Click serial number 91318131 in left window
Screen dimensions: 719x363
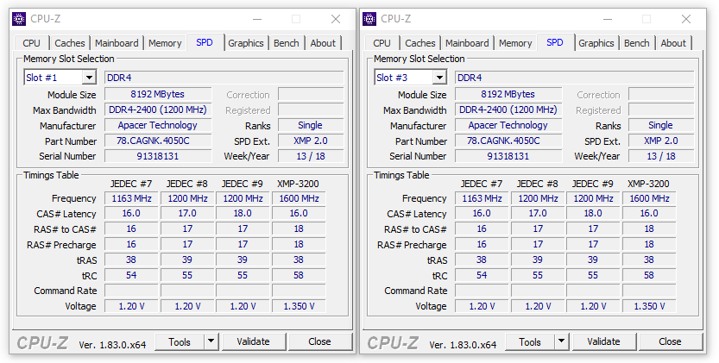coord(158,156)
